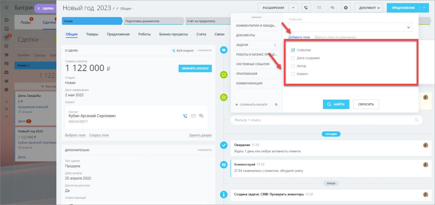
Task: Click the Фильтр + поиск input
Action: coord(327,120)
